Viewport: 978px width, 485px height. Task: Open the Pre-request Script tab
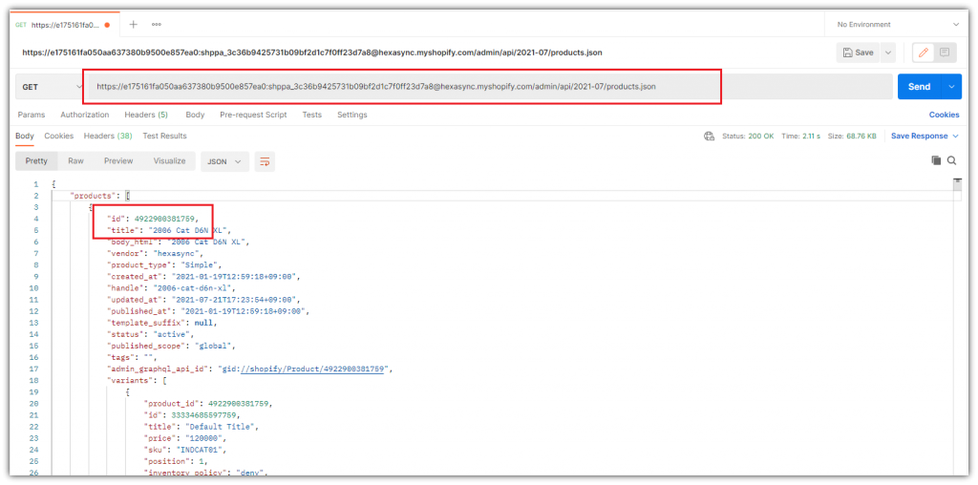click(x=253, y=115)
